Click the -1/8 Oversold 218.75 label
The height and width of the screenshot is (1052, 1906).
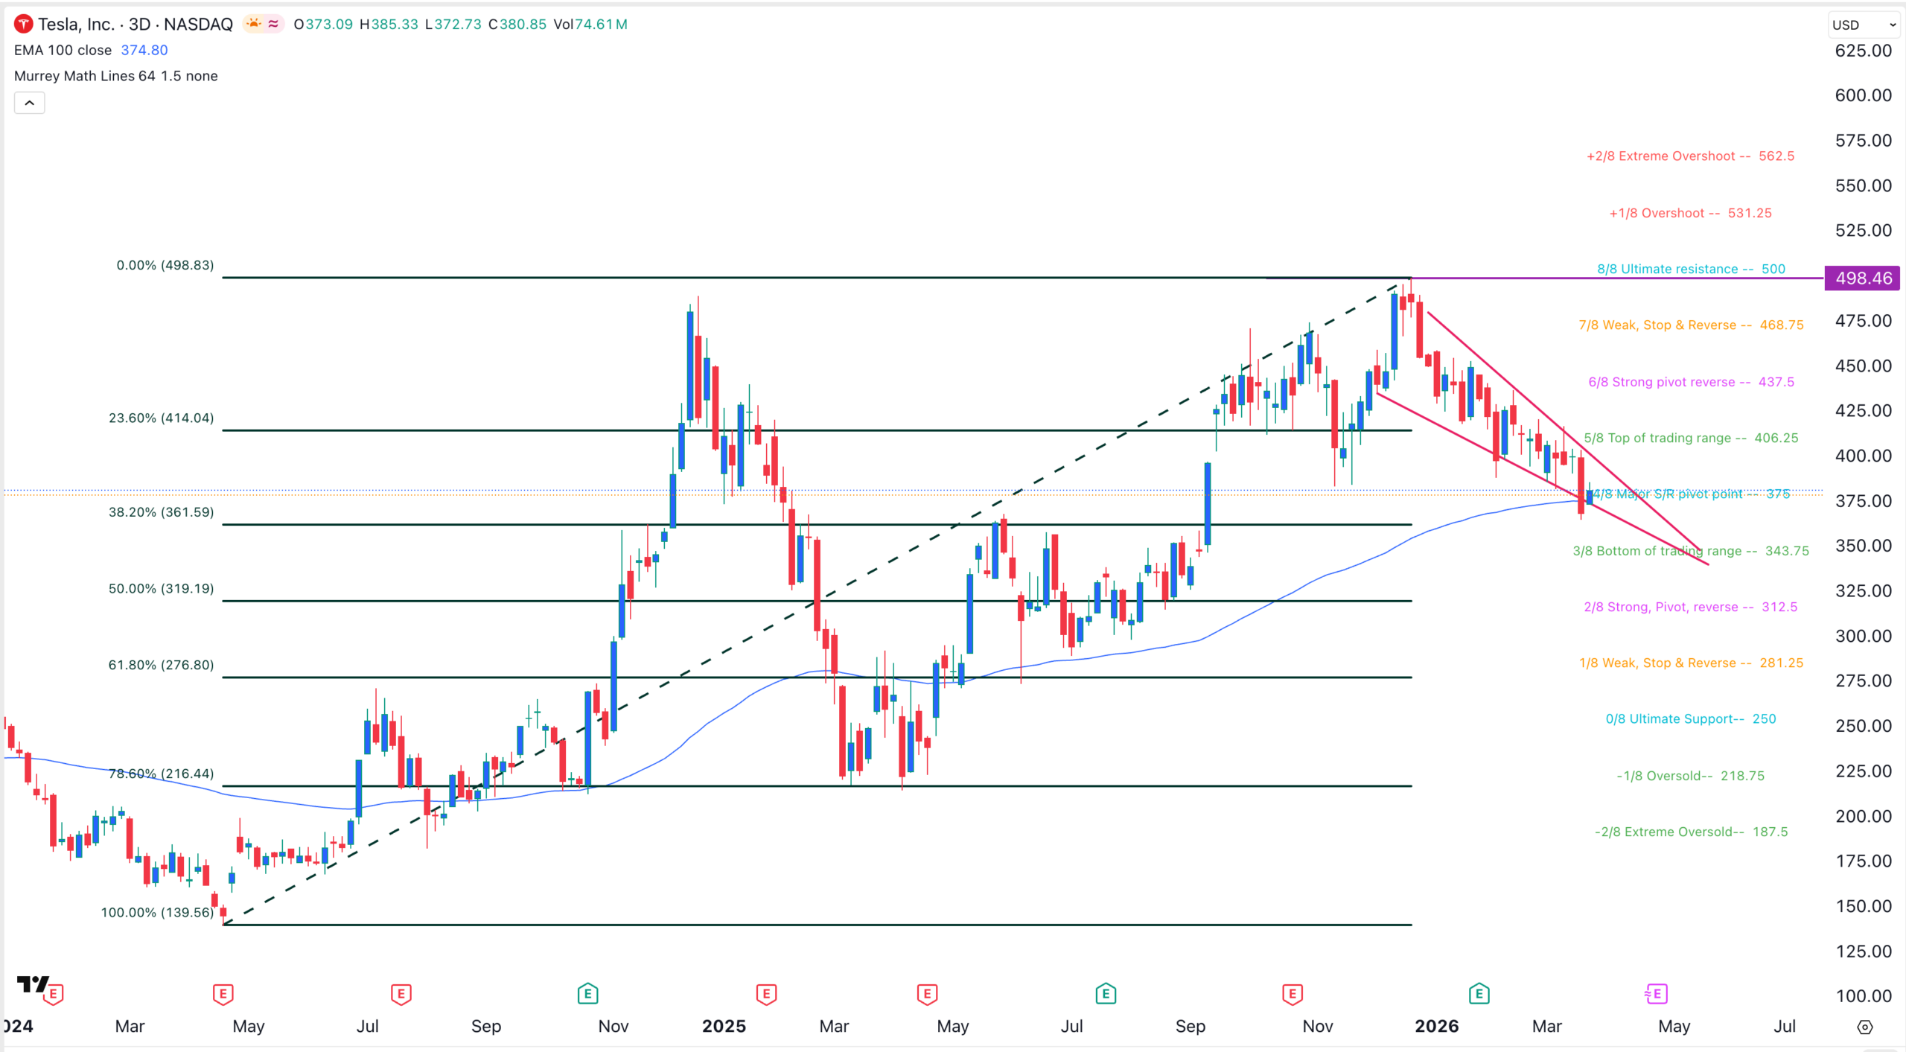(1690, 776)
